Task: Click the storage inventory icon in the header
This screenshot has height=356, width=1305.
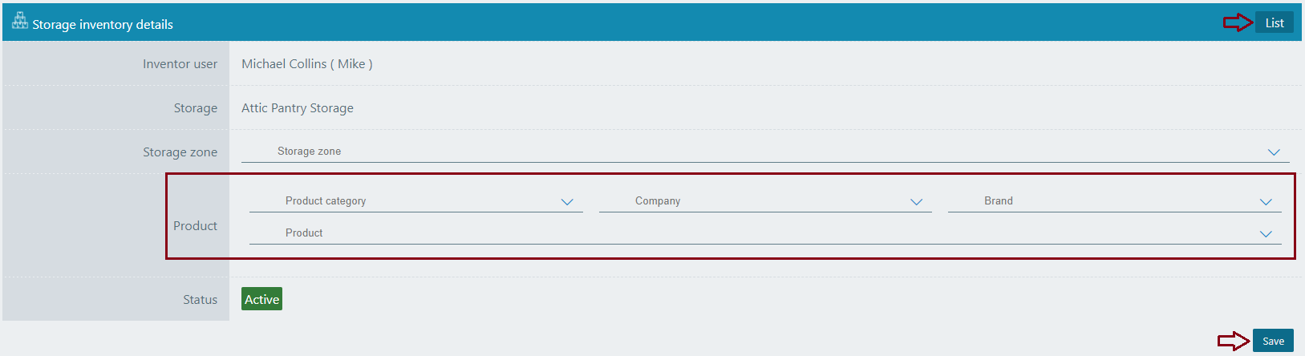Action: click(20, 22)
